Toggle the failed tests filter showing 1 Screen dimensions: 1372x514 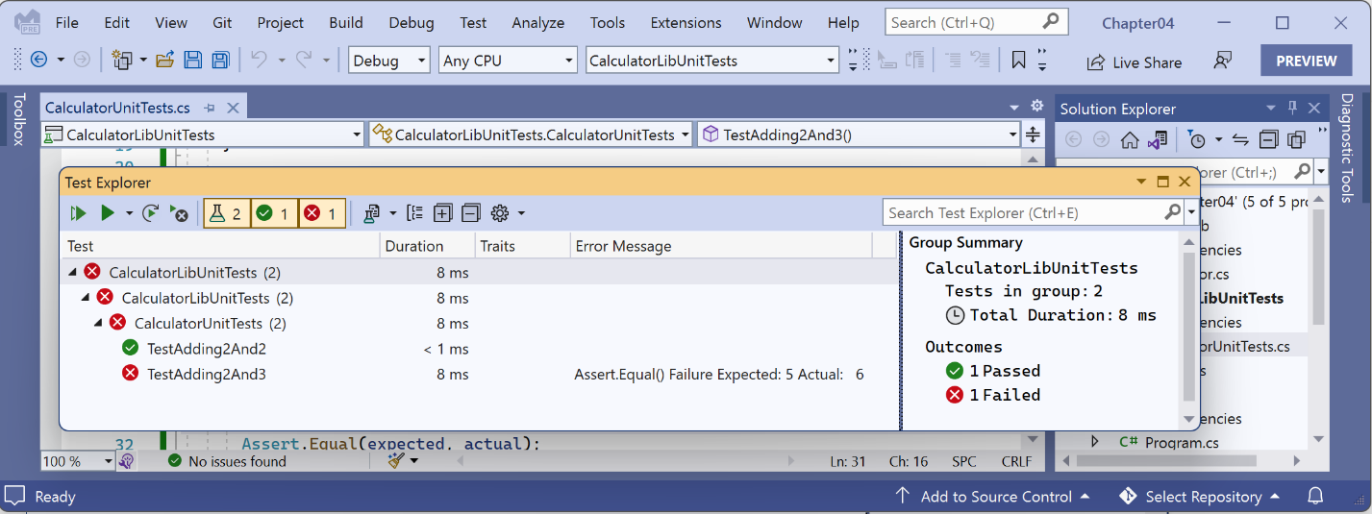pyautogui.click(x=322, y=213)
